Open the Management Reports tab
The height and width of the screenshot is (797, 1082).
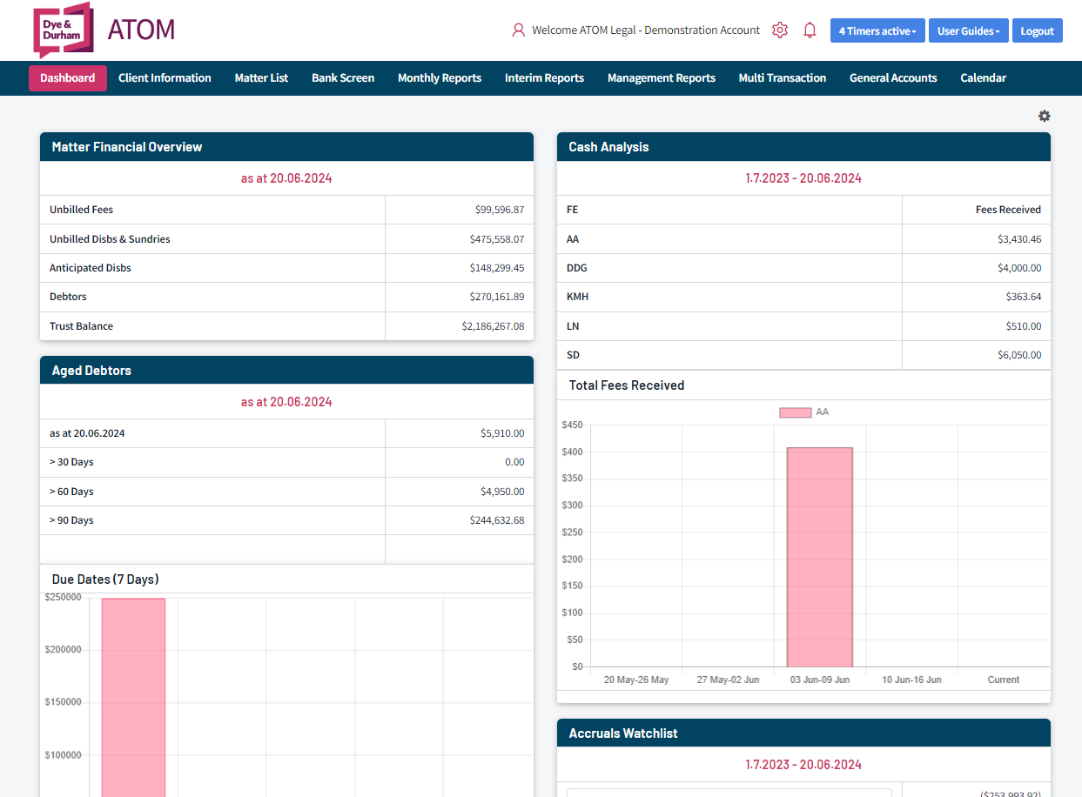click(661, 77)
